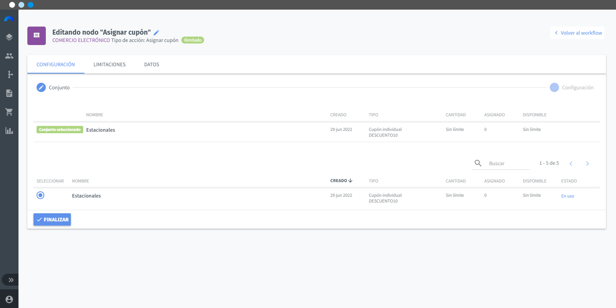Click Estacionales name in selected set row
Viewport: 616px width, 308px height.
pos(100,130)
